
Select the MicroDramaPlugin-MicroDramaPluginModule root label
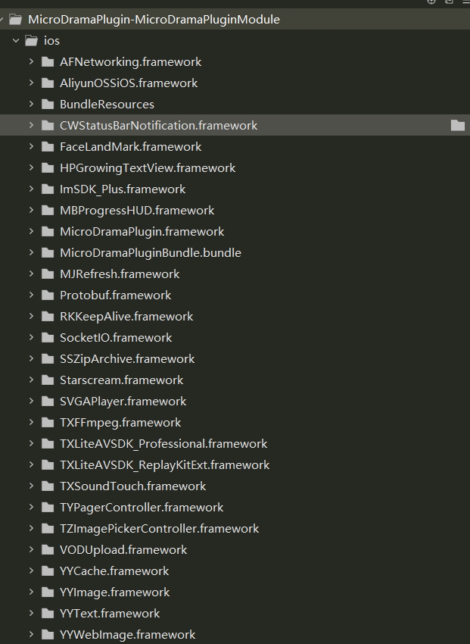click(x=154, y=19)
